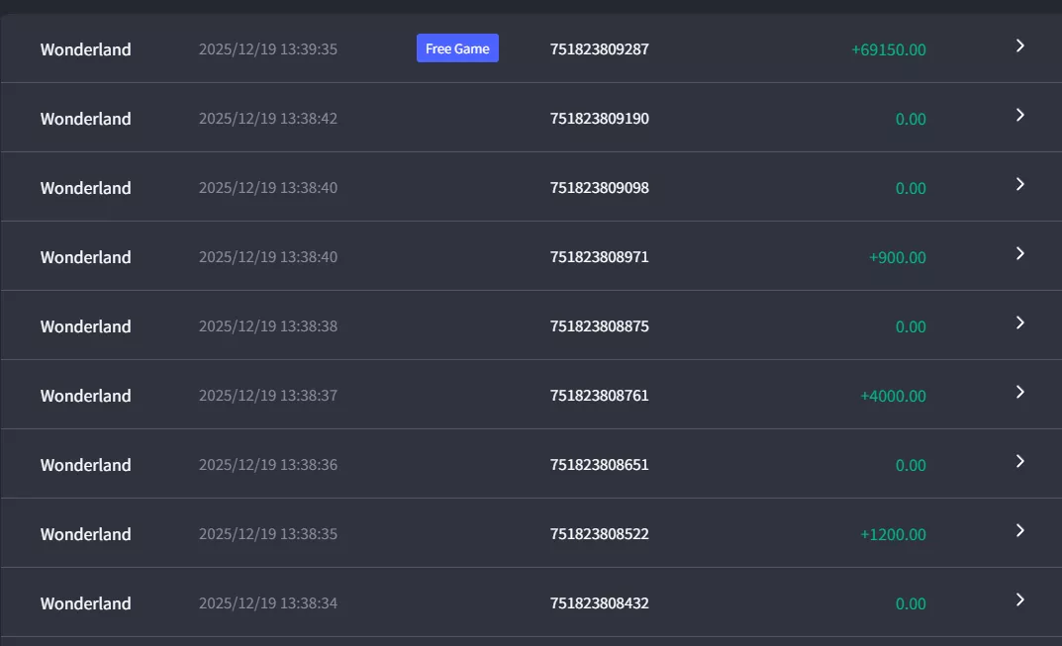Click arrow icon on row 751823808875

pyautogui.click(x=1020, y=323)
